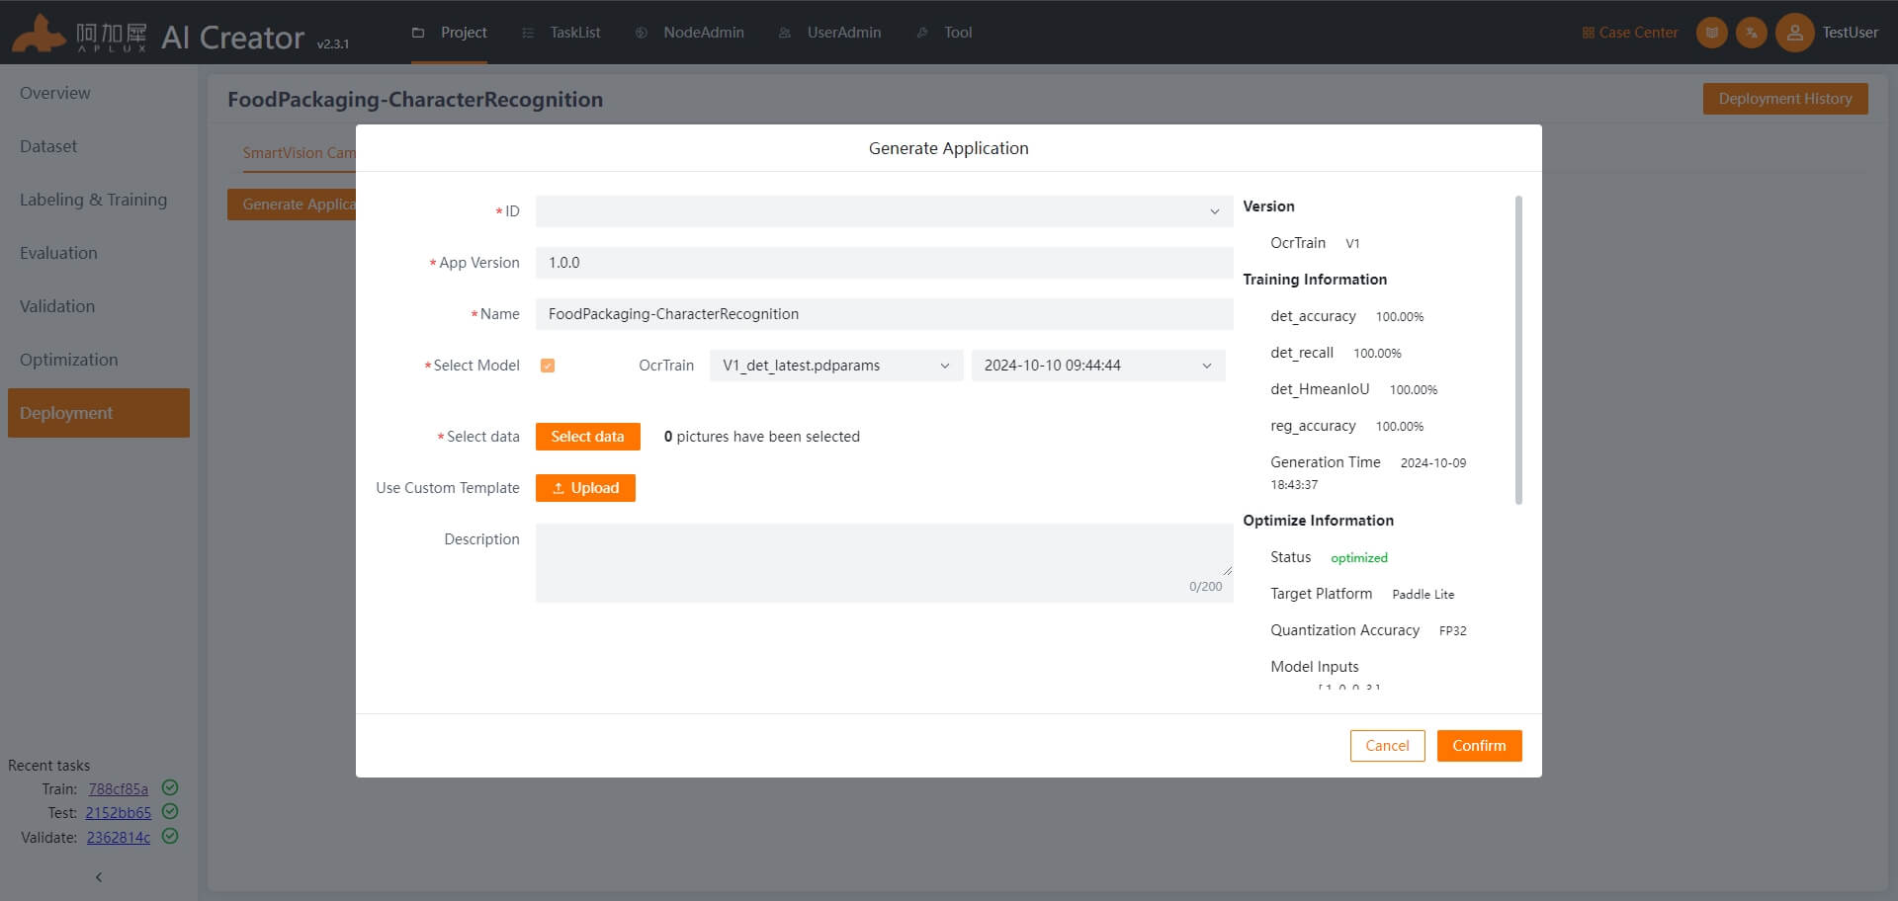The image size is (1898, 901).
Task: Click the FP32 quantization accuracy value
Action: tap(1452, 631)
